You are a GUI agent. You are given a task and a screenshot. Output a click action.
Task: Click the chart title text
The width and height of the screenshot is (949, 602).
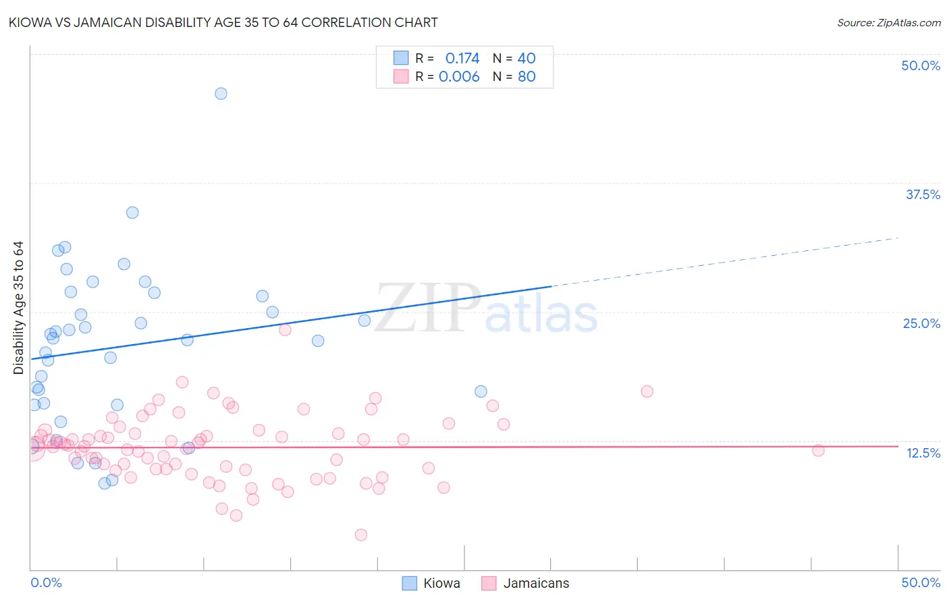coord(223,22)
